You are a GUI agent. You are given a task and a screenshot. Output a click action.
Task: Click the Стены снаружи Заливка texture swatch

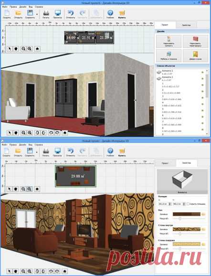(186, 244)
